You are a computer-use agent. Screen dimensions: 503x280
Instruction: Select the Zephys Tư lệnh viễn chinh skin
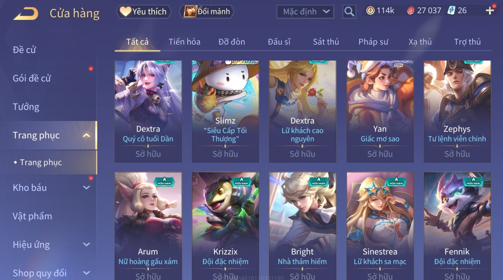tap(457, 111)
